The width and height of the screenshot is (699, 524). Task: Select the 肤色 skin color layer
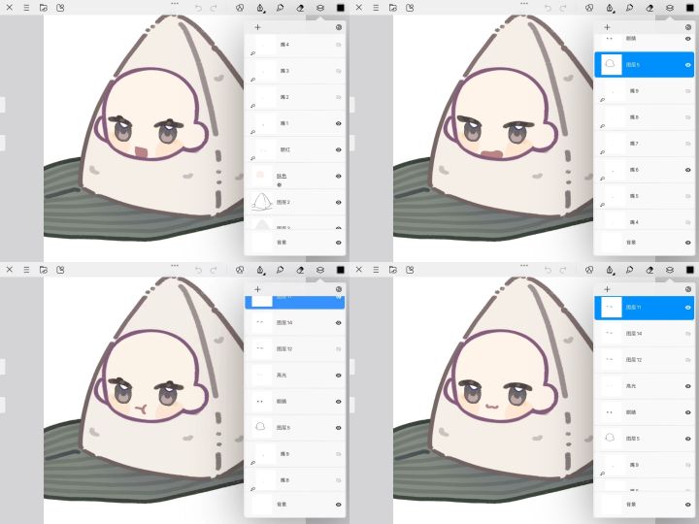(x=295, y=176)
